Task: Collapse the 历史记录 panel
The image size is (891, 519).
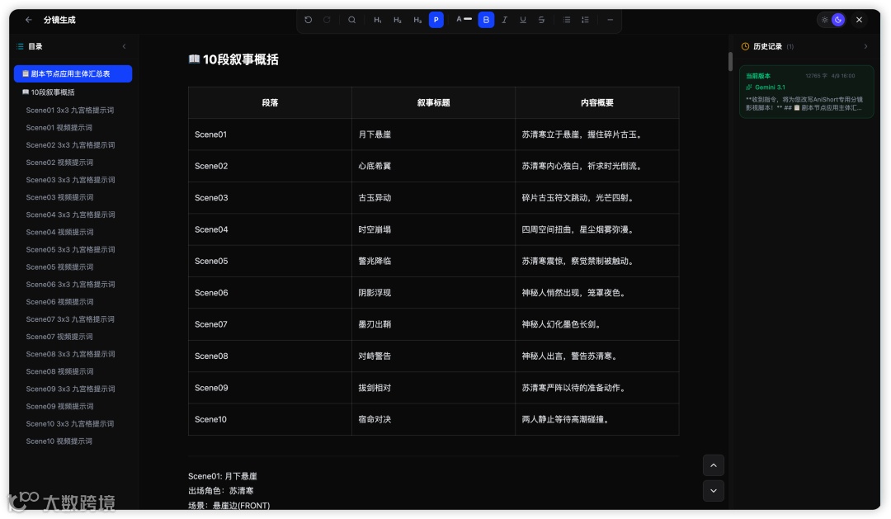Action: tap(865, 46)
